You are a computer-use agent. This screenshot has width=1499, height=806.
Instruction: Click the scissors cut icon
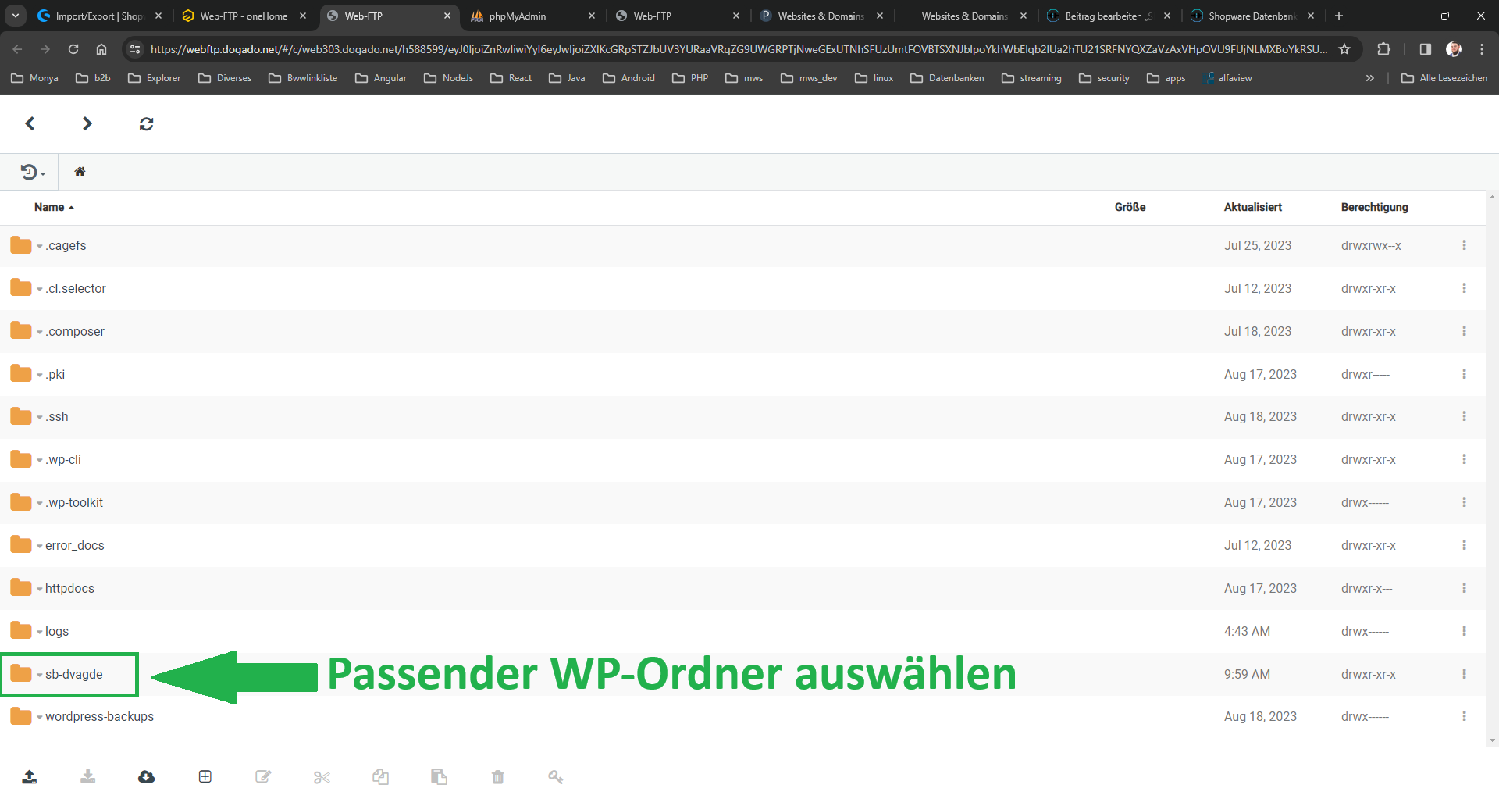point(322,776)
